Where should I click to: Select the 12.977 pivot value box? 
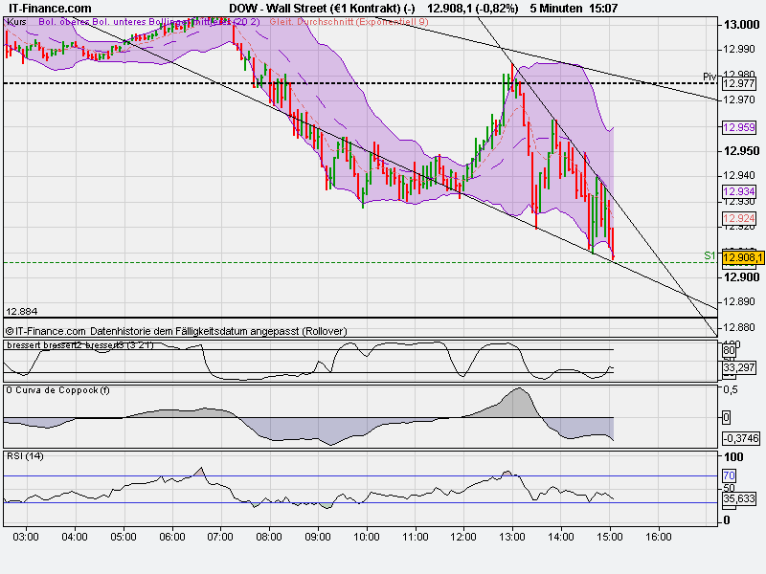738,83
